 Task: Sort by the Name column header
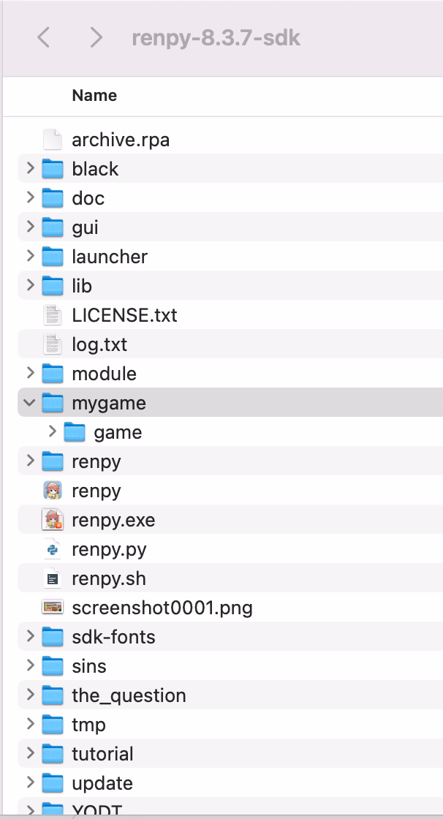[94, 96]
